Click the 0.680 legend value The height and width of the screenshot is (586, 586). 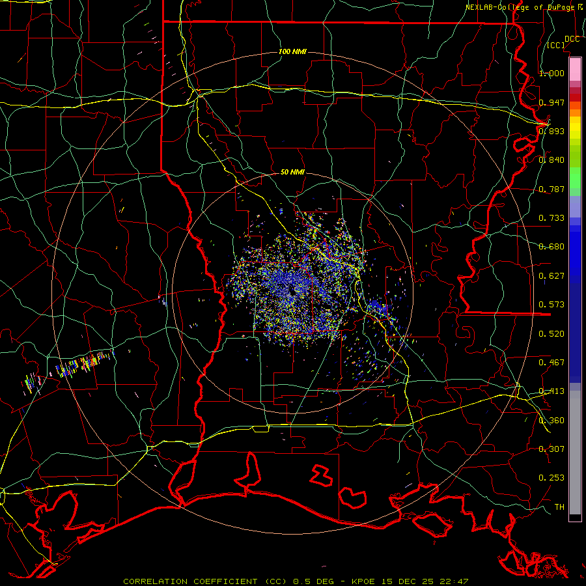pyautogui.click(x=551, y=246)
